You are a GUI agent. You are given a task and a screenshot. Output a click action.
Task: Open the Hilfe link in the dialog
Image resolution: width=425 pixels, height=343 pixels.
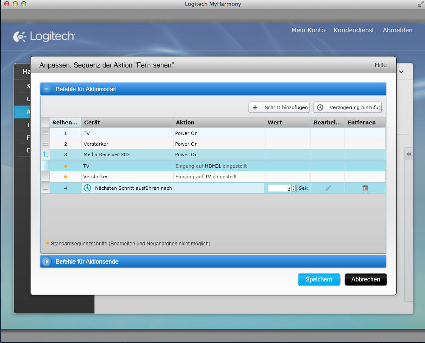(x=380, y=65)
